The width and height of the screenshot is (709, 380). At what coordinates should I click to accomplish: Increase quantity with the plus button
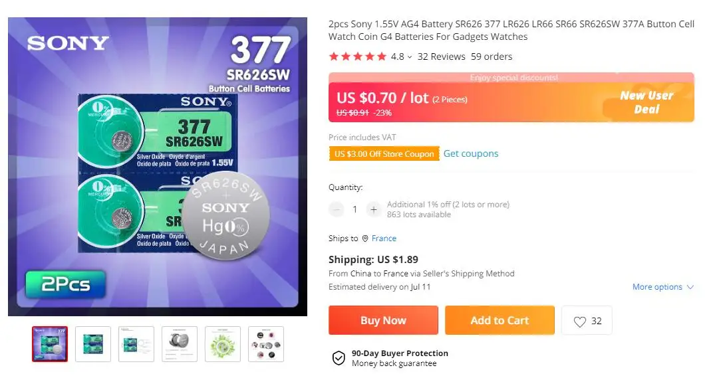374,209
